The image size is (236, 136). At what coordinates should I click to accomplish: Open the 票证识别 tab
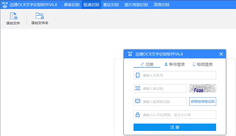pyautogui.click(x=111, y=5)
